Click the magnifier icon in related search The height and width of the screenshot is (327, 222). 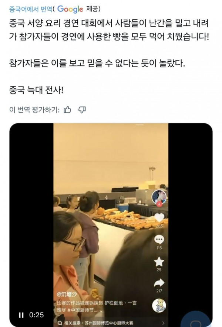pos(60,323)
